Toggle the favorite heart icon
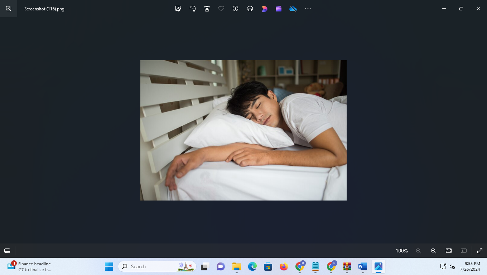The image size is (487, 275). click(x=221, y=9)
